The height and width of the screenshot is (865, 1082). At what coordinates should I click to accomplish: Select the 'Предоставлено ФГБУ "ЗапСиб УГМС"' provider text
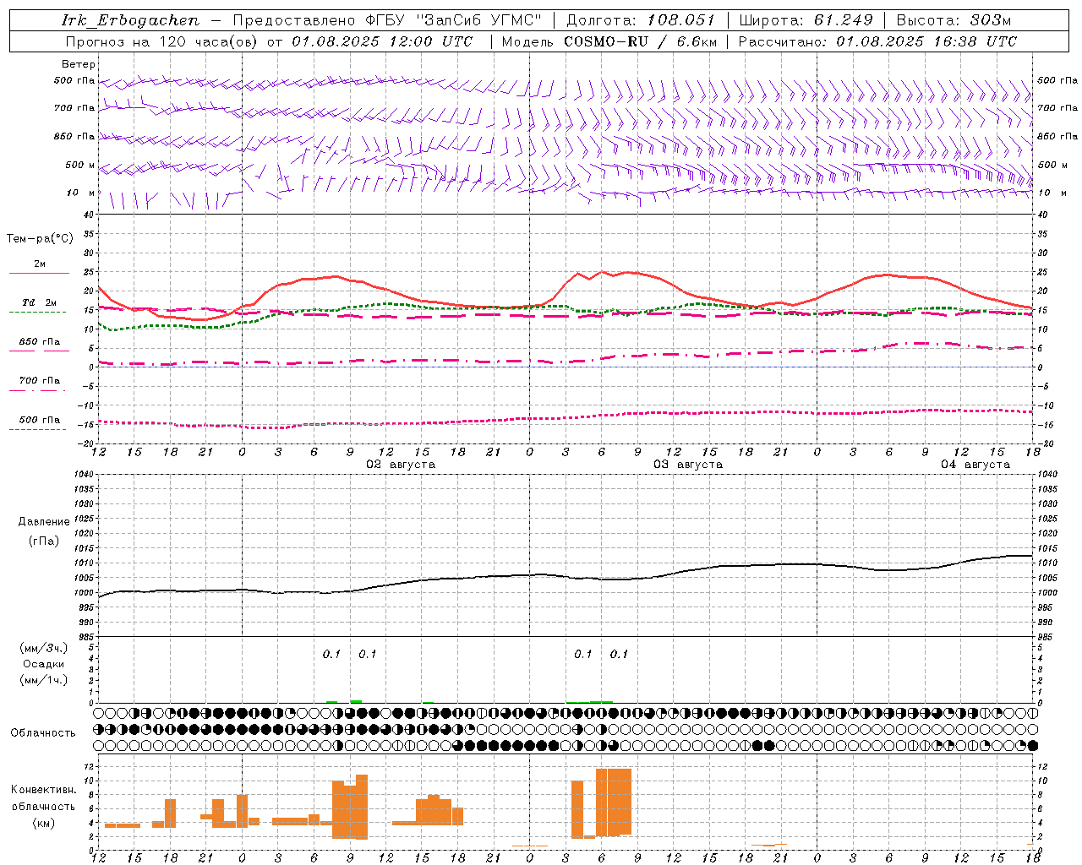[387, 20]
